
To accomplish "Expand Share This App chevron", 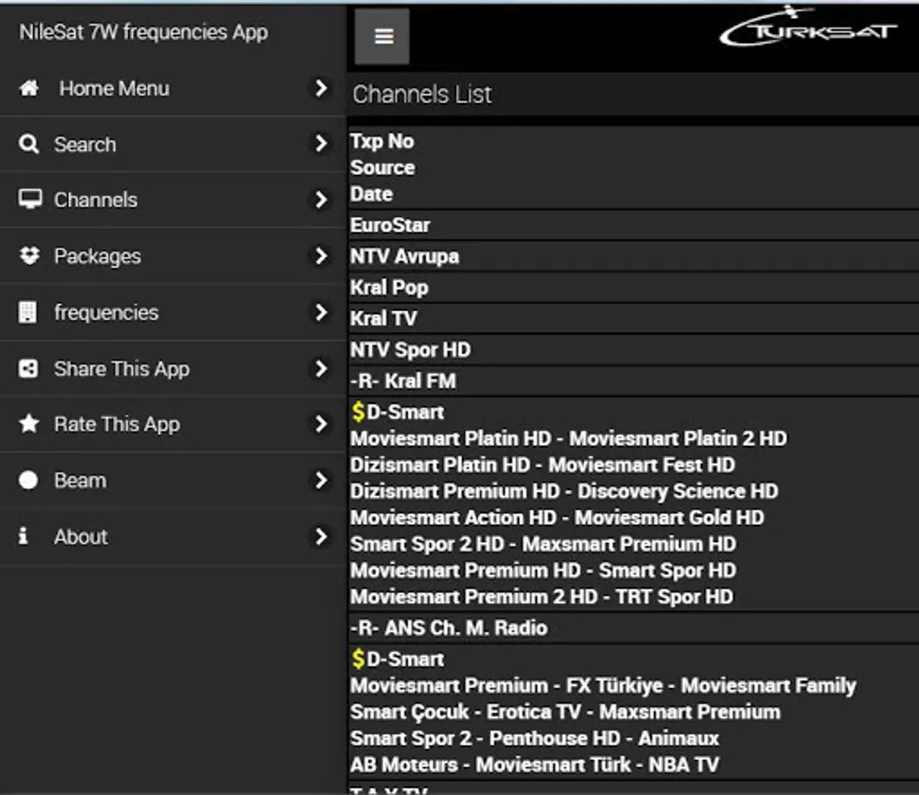I will click(x=321, y=368).
